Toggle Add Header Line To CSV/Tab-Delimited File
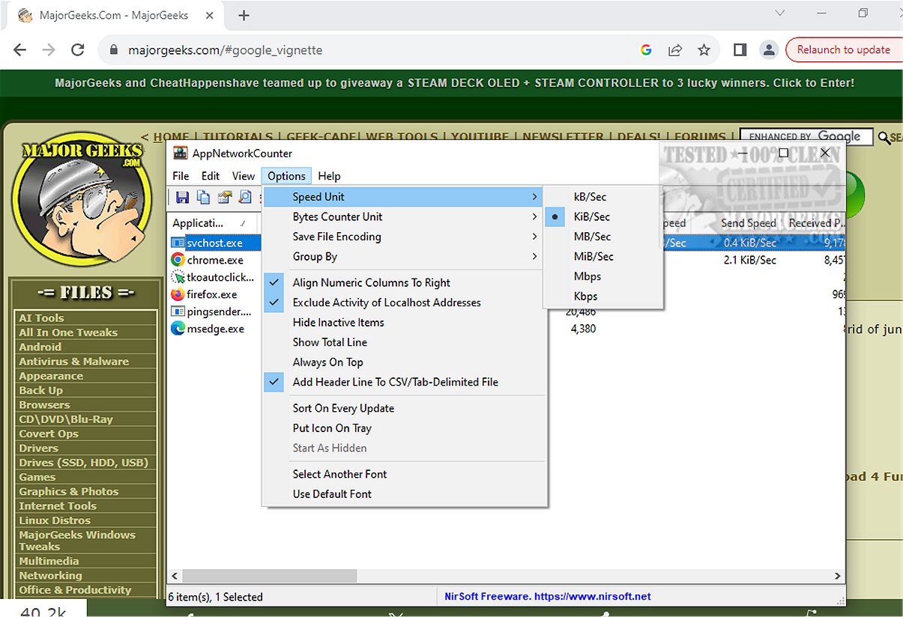 (x=405, y=382)
